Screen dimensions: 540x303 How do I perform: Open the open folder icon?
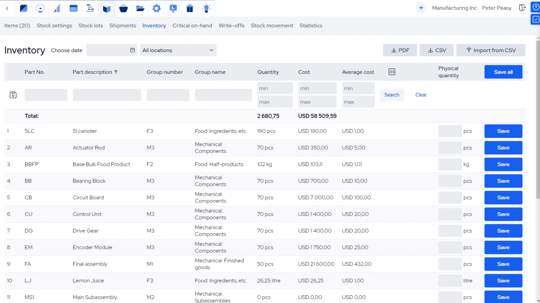point(140,8)
